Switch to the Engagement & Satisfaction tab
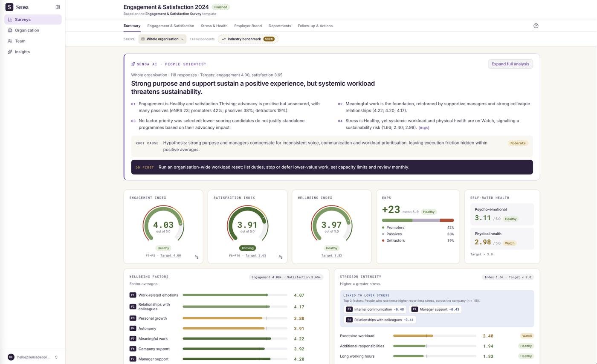Screen dimensions: 597x364 point(171,26)
